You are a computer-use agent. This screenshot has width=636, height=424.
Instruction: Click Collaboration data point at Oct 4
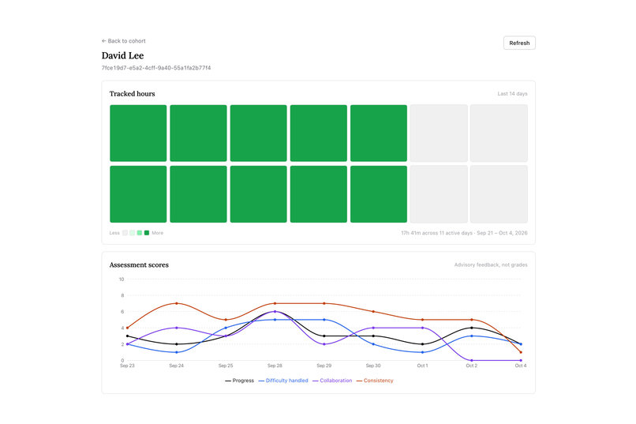click(521, 360)
